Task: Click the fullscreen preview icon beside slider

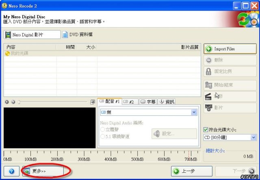Action: (x=93, y=102)
